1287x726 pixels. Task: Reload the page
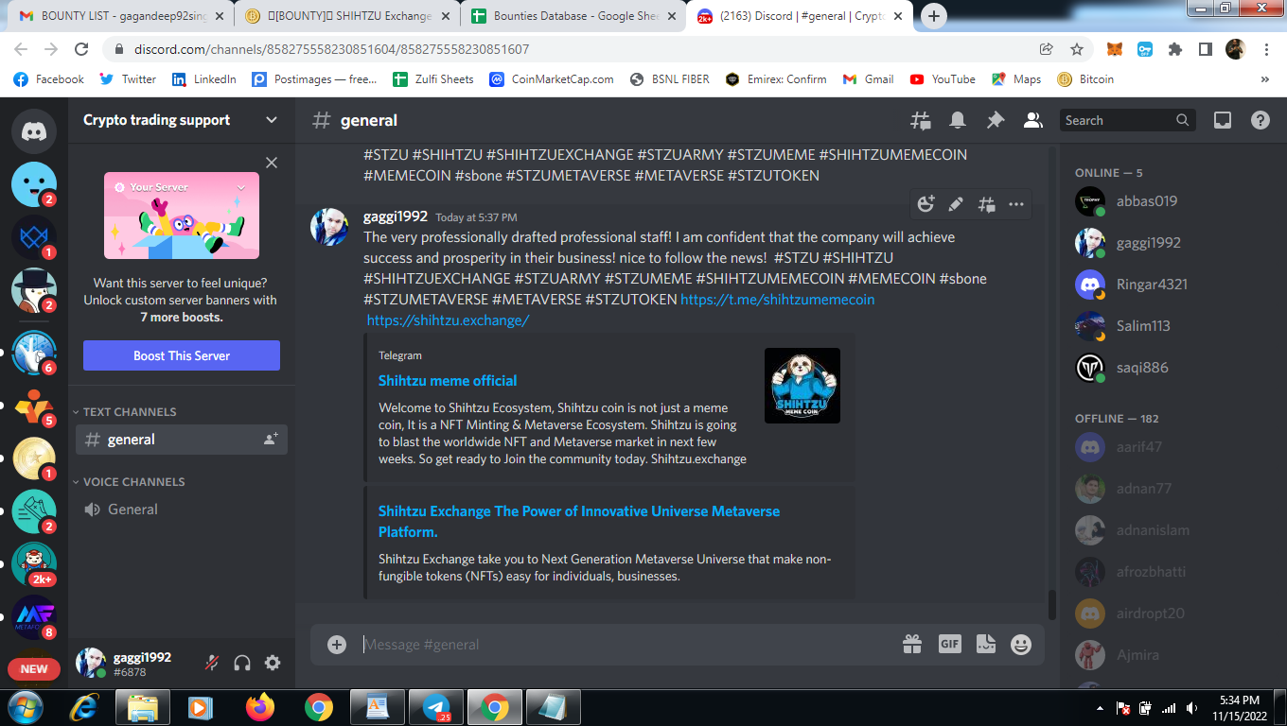point(81,49)
